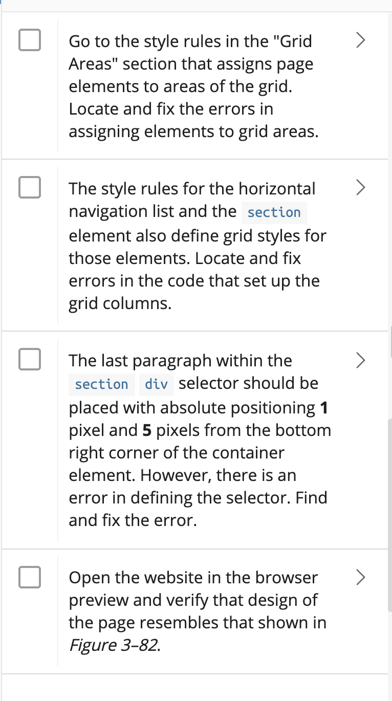The image size is (392, 701).
Task: Click the "section" code tag in the third task
Action: point(101,383)
